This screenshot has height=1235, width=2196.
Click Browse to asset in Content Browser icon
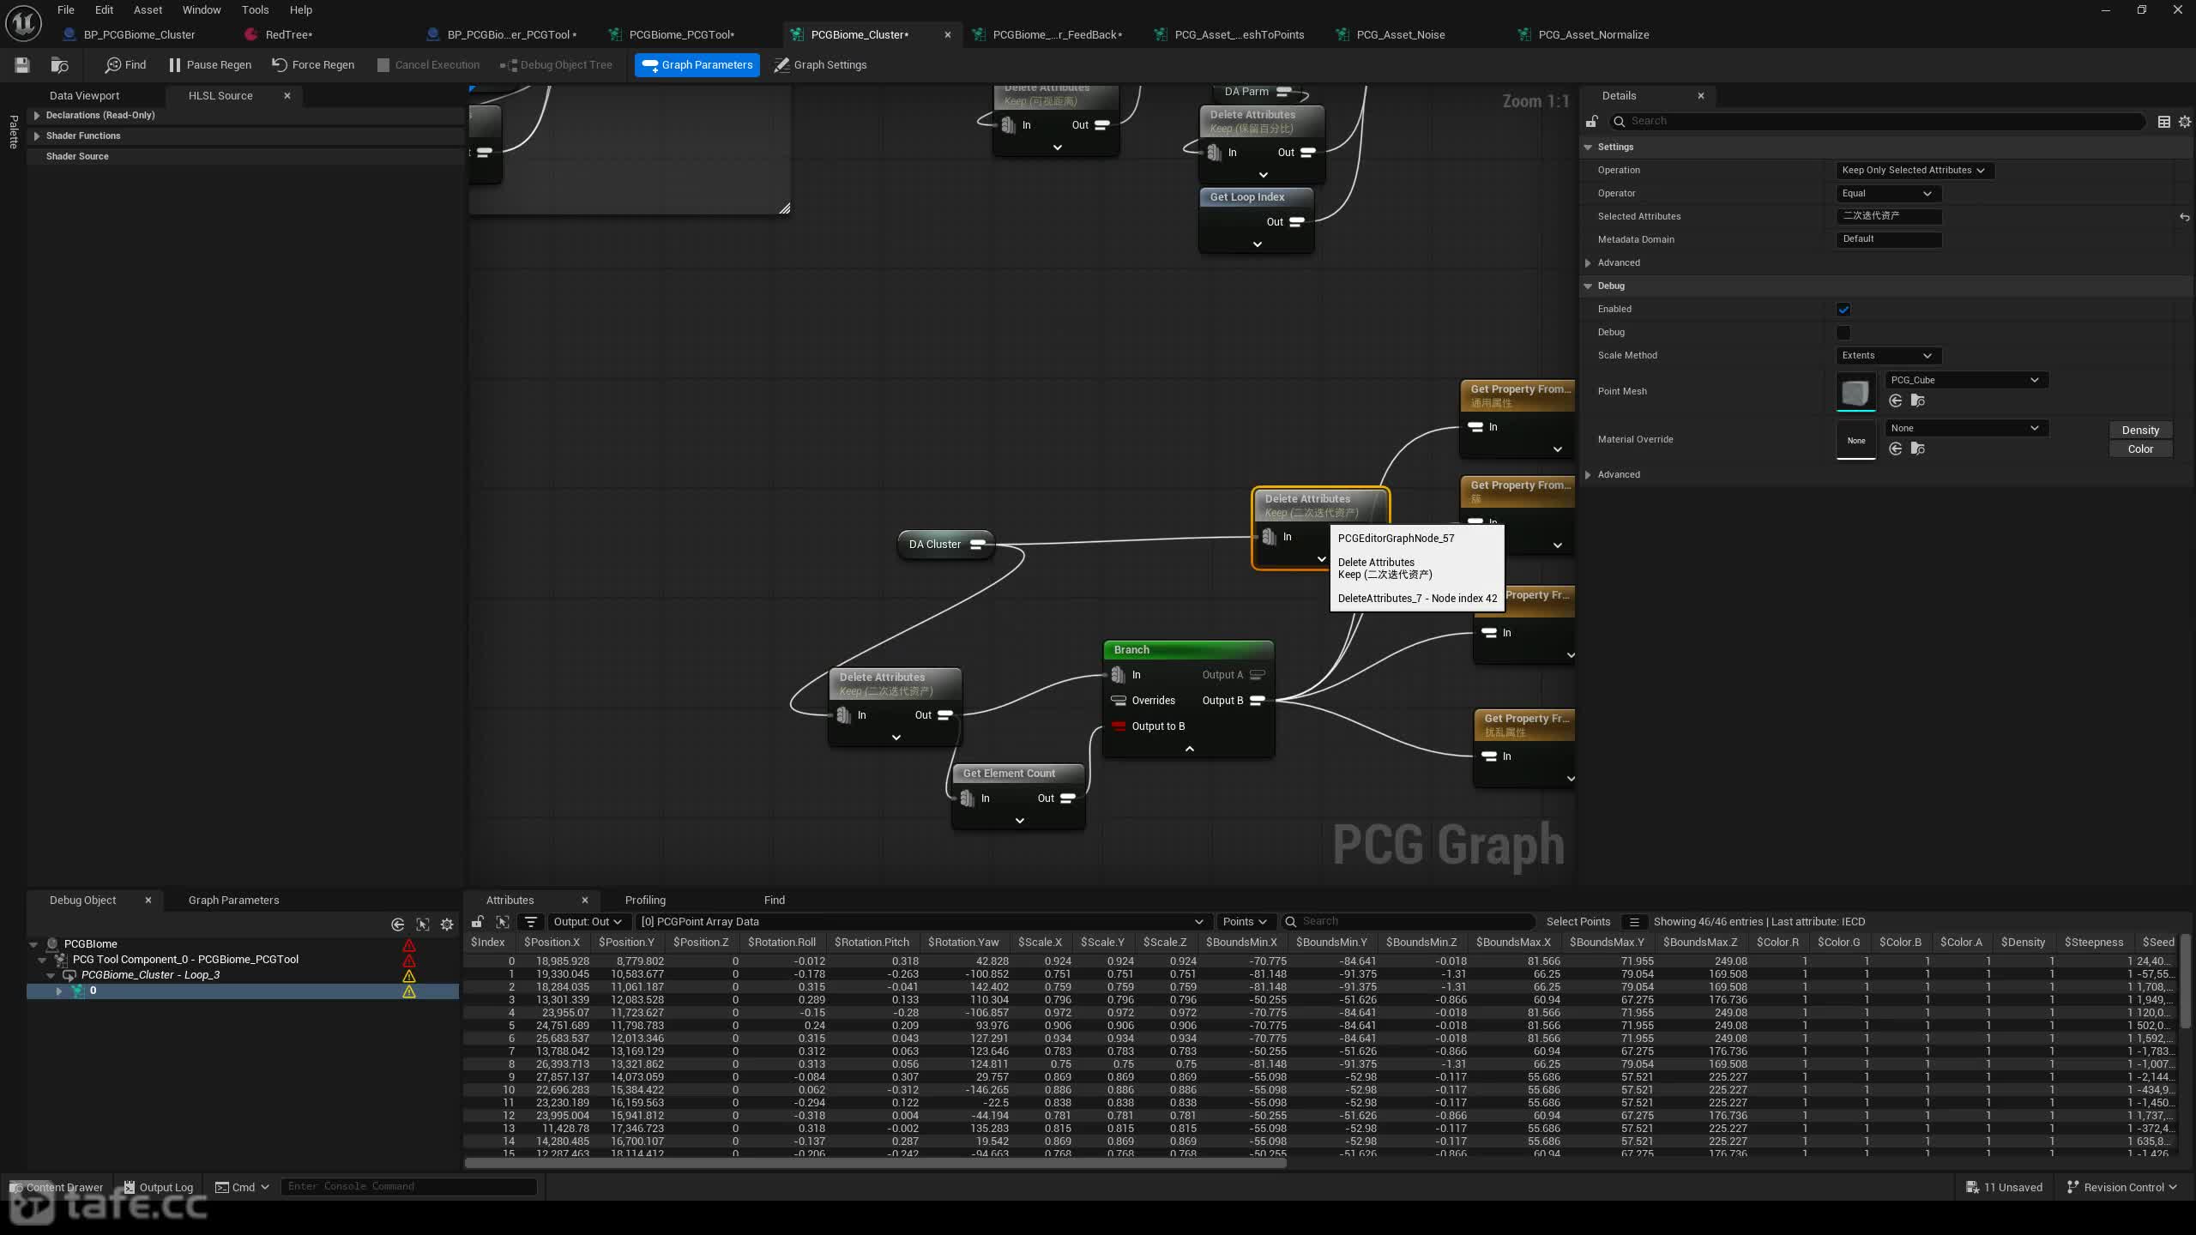coord(59,65)
